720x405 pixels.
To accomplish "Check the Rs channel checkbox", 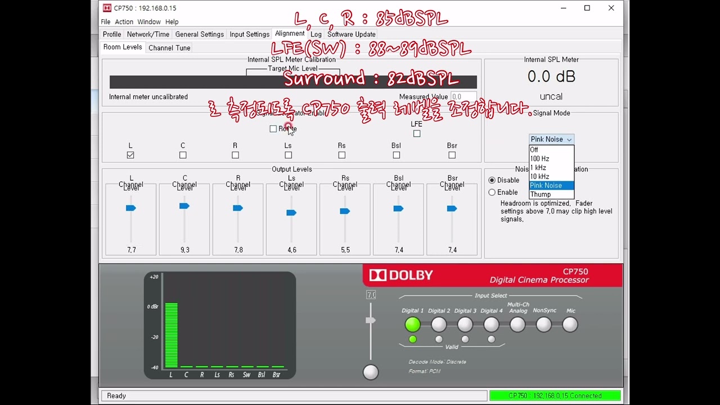I will (x=341, y=155).
